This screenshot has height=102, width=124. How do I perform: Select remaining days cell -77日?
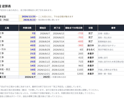coord(74,33)
